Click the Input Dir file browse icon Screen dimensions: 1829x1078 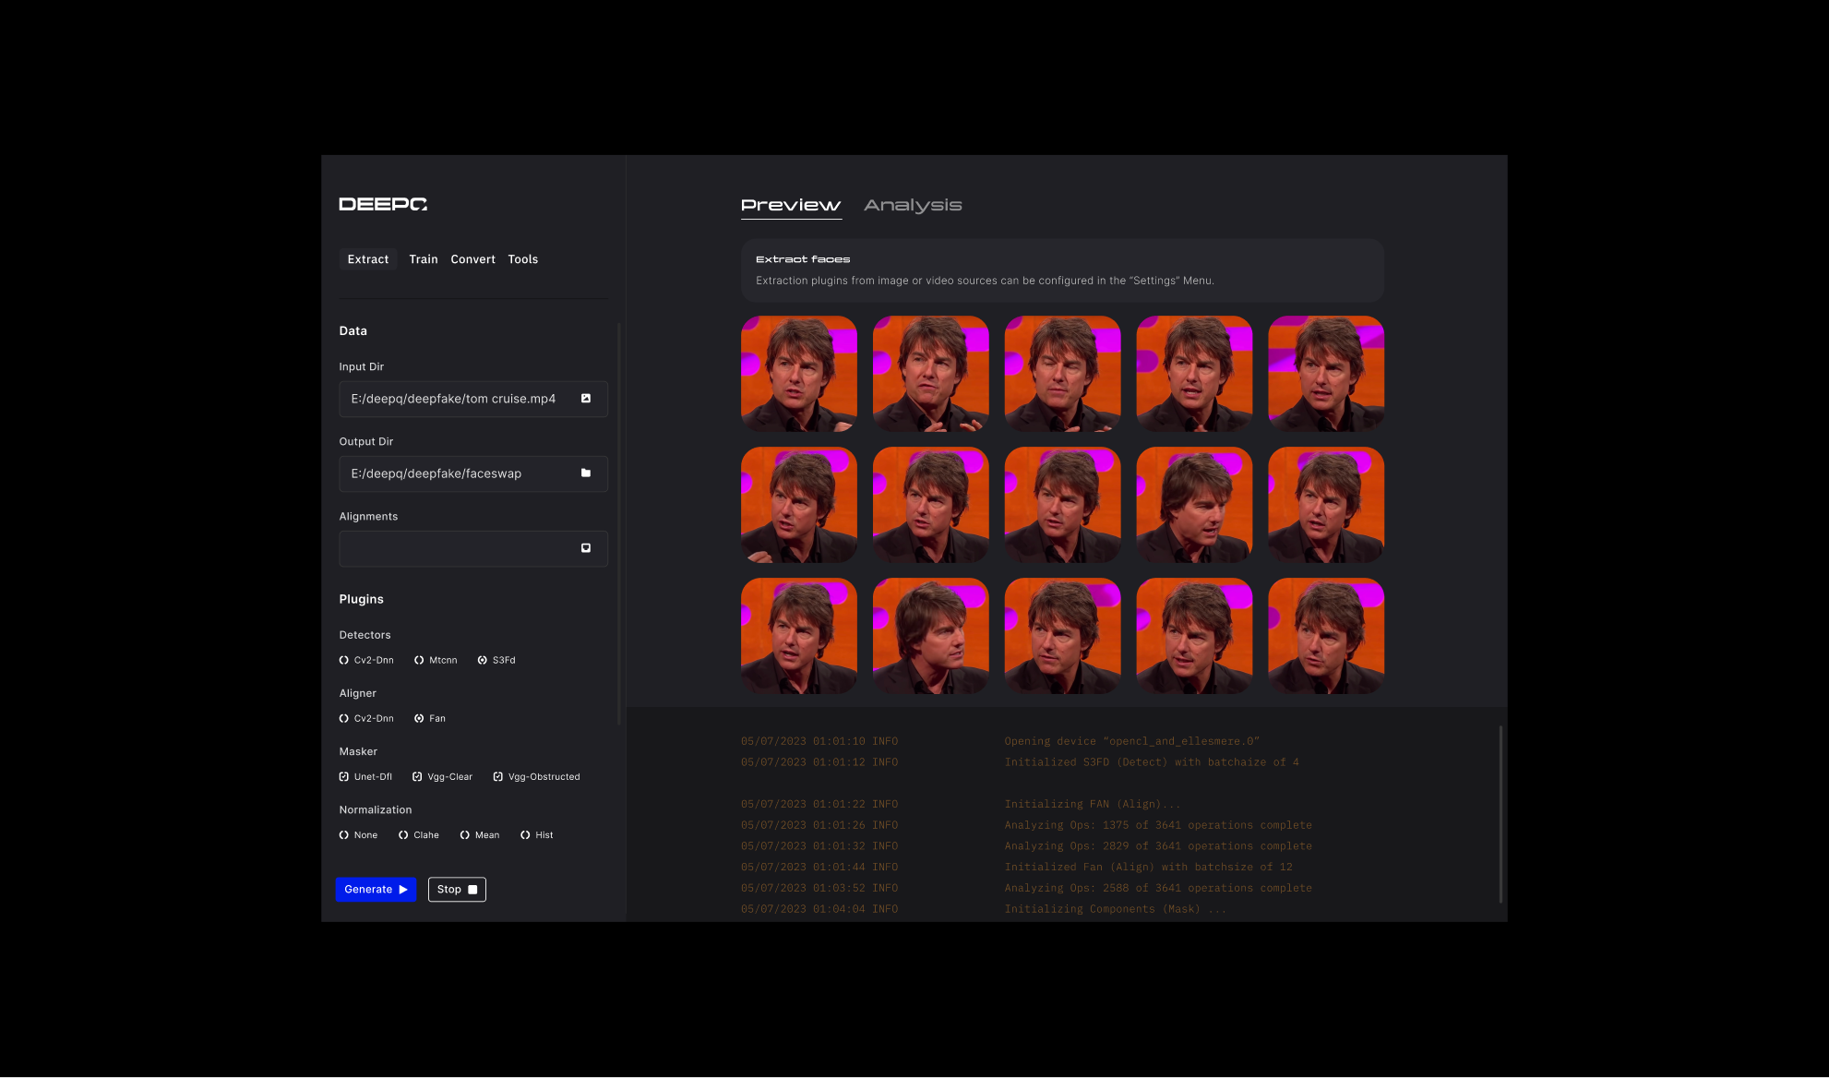pyautogui.click(x=585, y=399)
